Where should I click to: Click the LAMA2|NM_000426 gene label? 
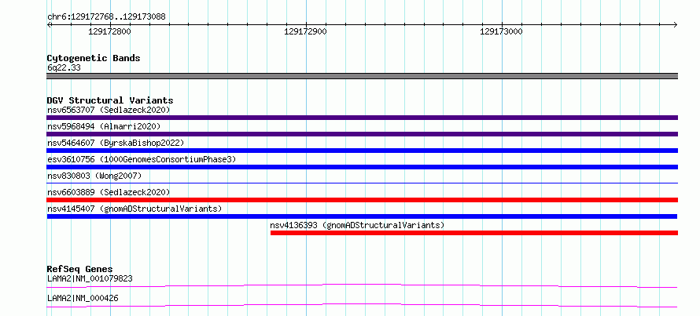click(83, 298)
